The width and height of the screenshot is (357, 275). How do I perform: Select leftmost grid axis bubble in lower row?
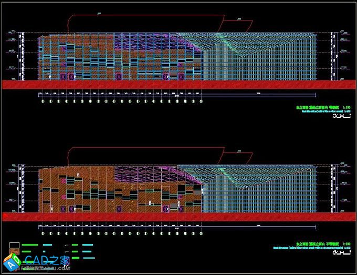click(x=43, y=233)
